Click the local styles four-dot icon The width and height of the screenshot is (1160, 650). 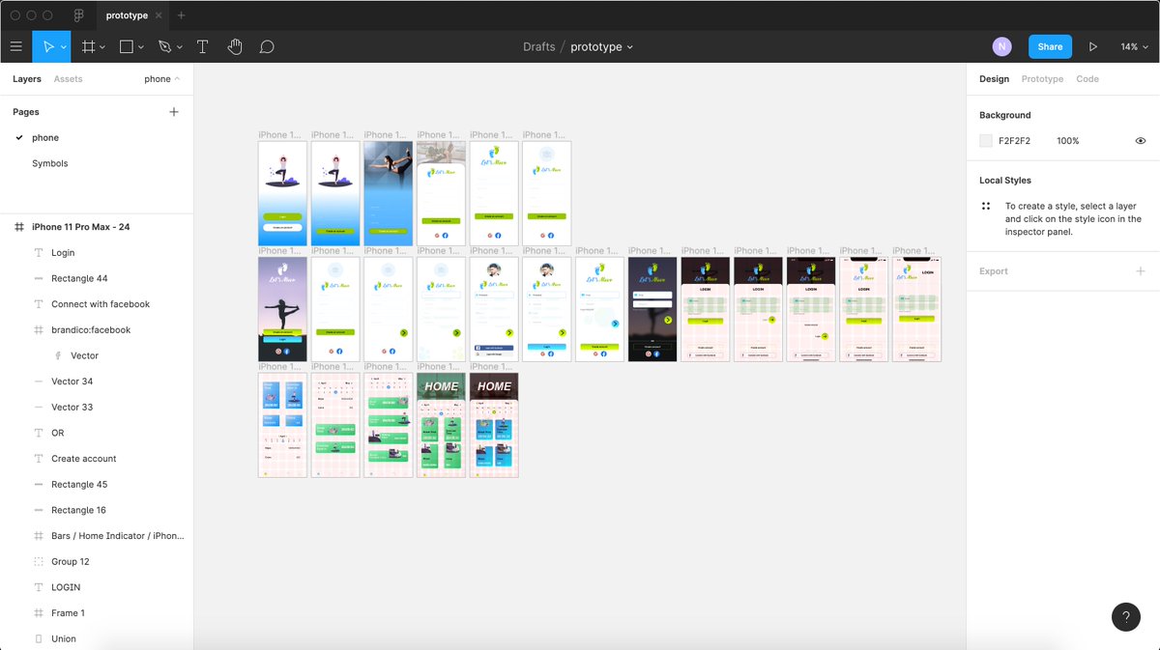coord(986,206)
